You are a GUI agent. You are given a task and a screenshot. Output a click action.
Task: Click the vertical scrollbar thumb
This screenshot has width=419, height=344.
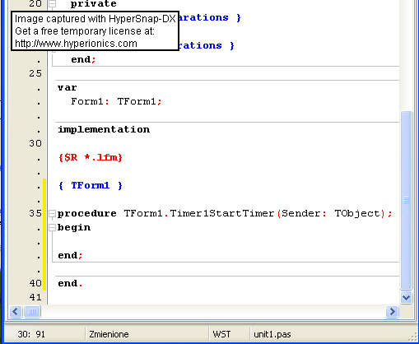click(406, 200)
